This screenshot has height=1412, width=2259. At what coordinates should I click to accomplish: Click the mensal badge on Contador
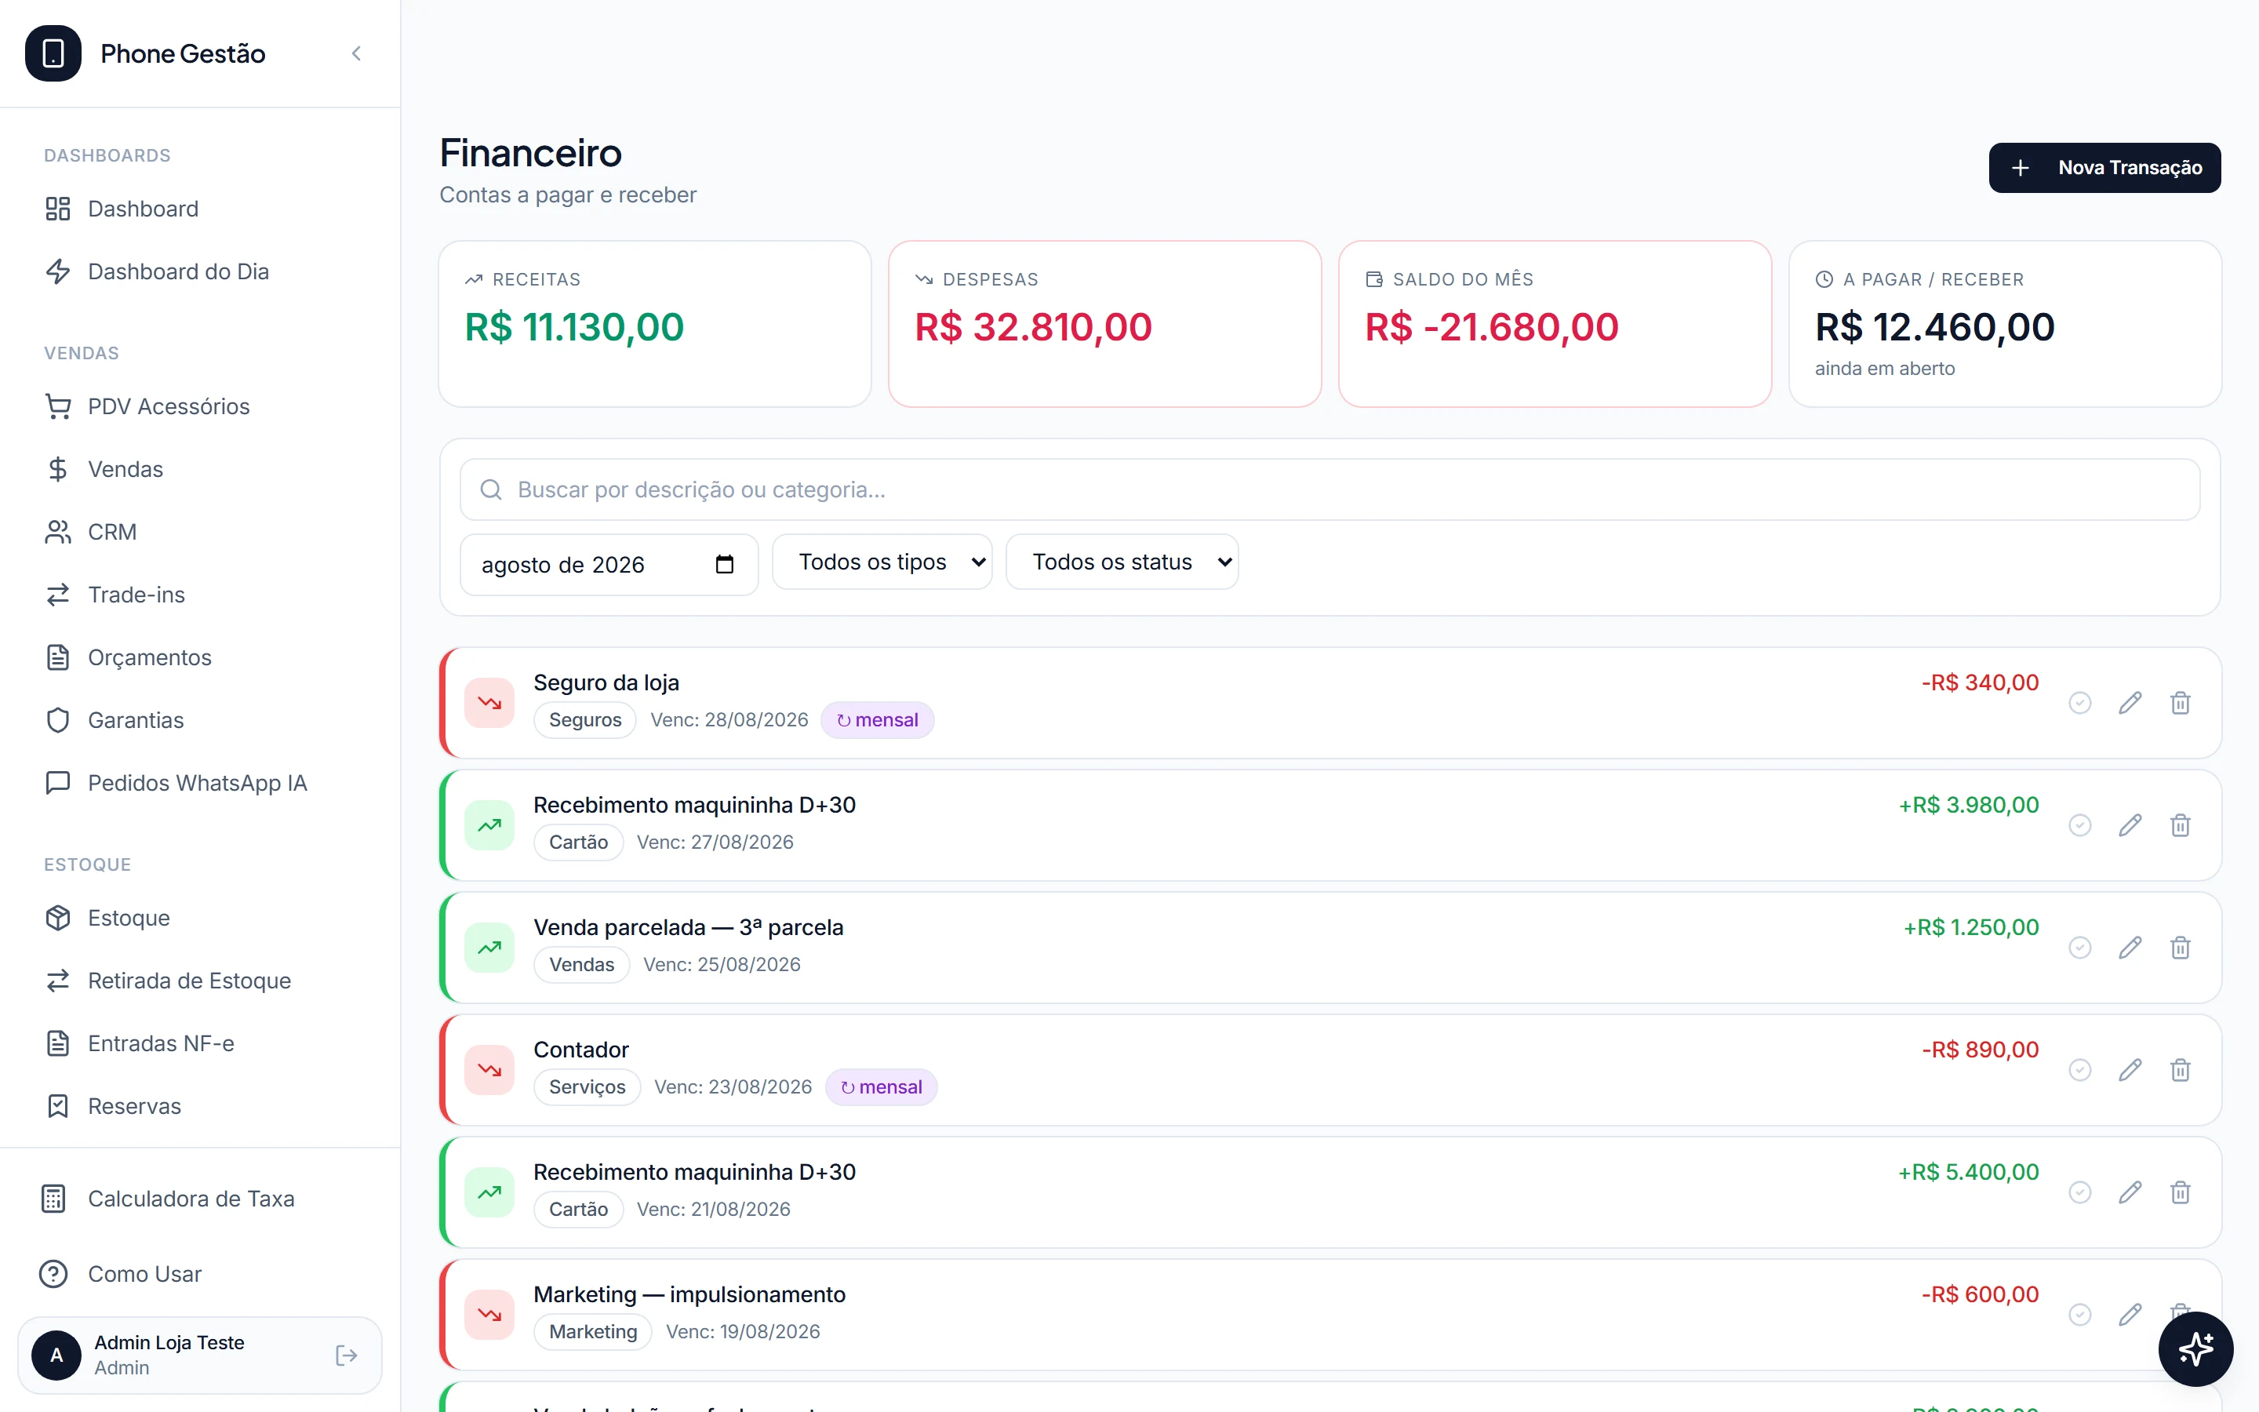(x=881, y=1087)
